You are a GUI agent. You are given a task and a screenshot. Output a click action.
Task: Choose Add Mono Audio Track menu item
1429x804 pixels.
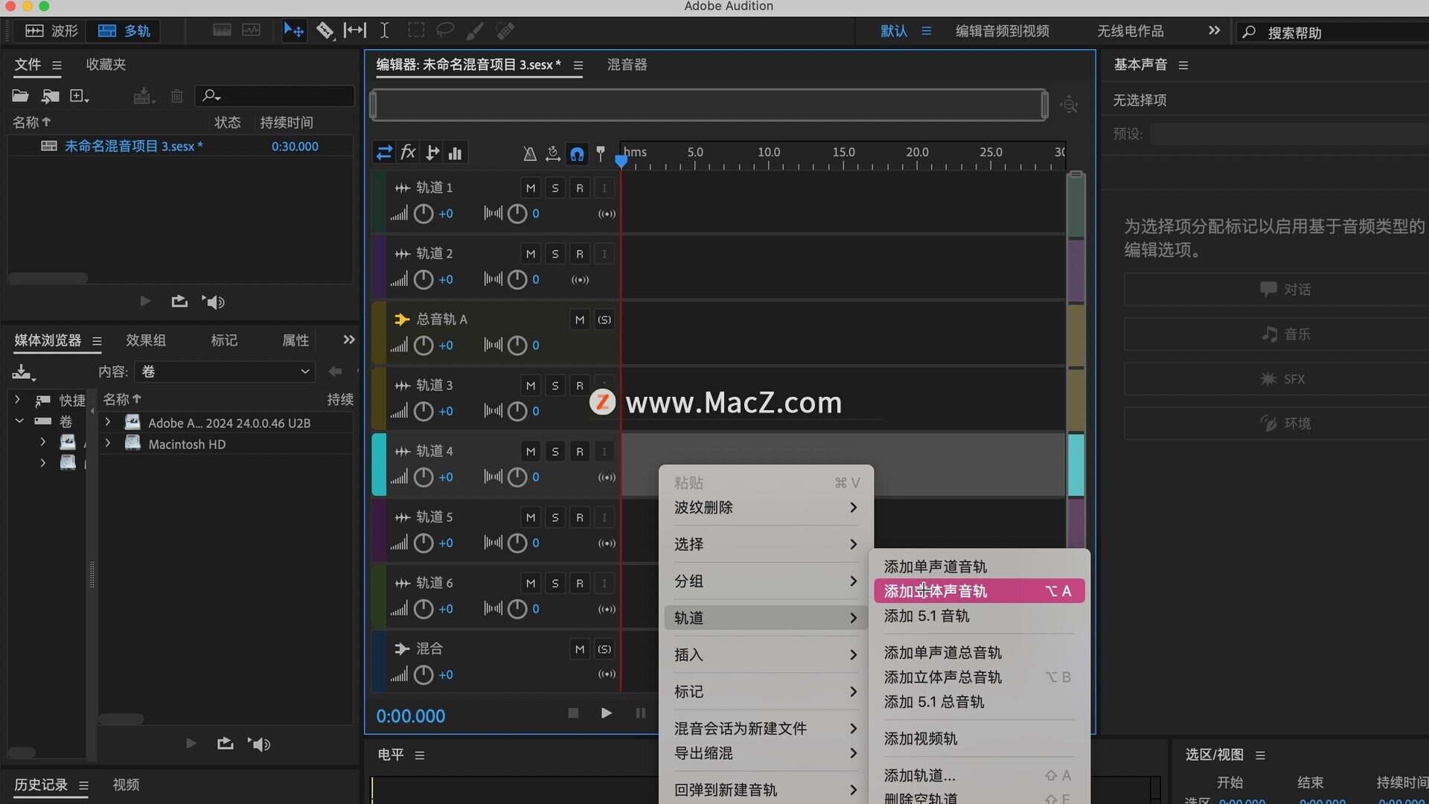[x=979, y=567]
